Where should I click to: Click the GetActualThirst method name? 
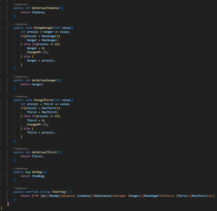click(x=44, y=152)
